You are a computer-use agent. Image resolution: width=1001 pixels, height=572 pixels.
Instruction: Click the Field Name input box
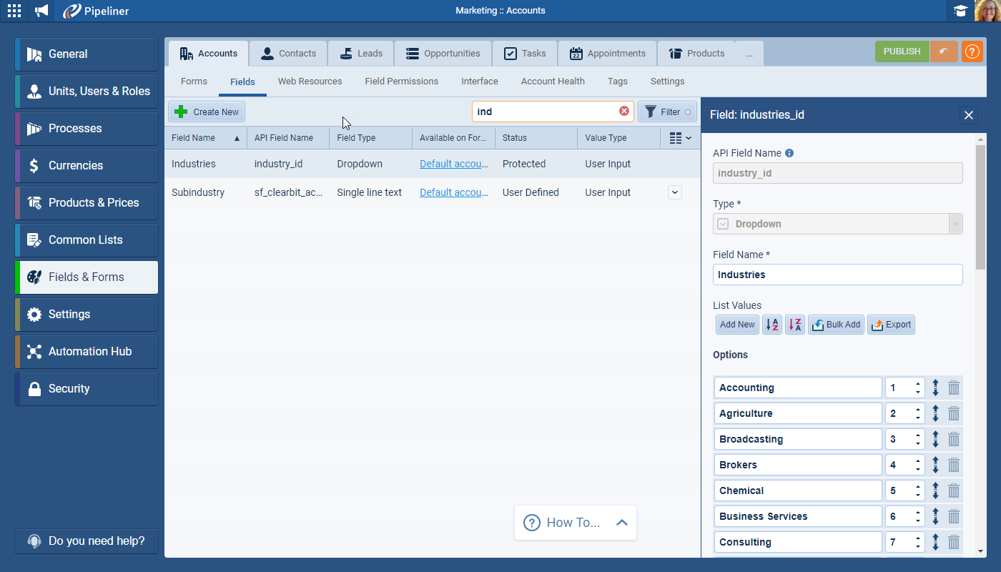click(837, 275)
